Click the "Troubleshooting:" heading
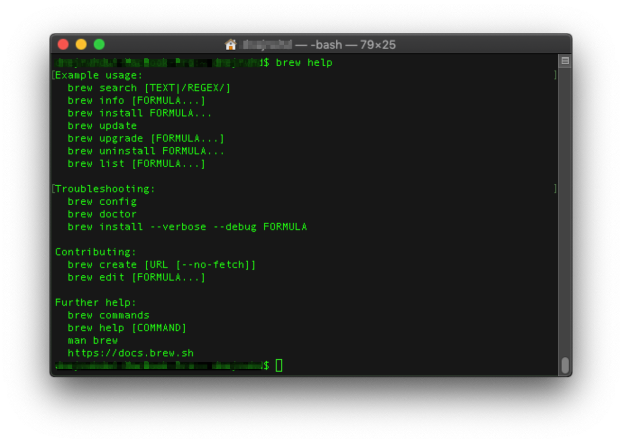This screenshot has width=622, height=443. click(x=105, y=189)
